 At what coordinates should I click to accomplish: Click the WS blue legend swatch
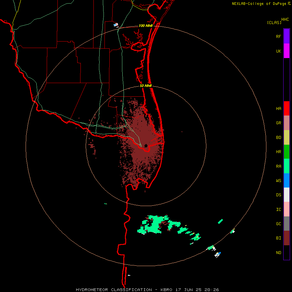pyautogui.click(x=286, y=180)
